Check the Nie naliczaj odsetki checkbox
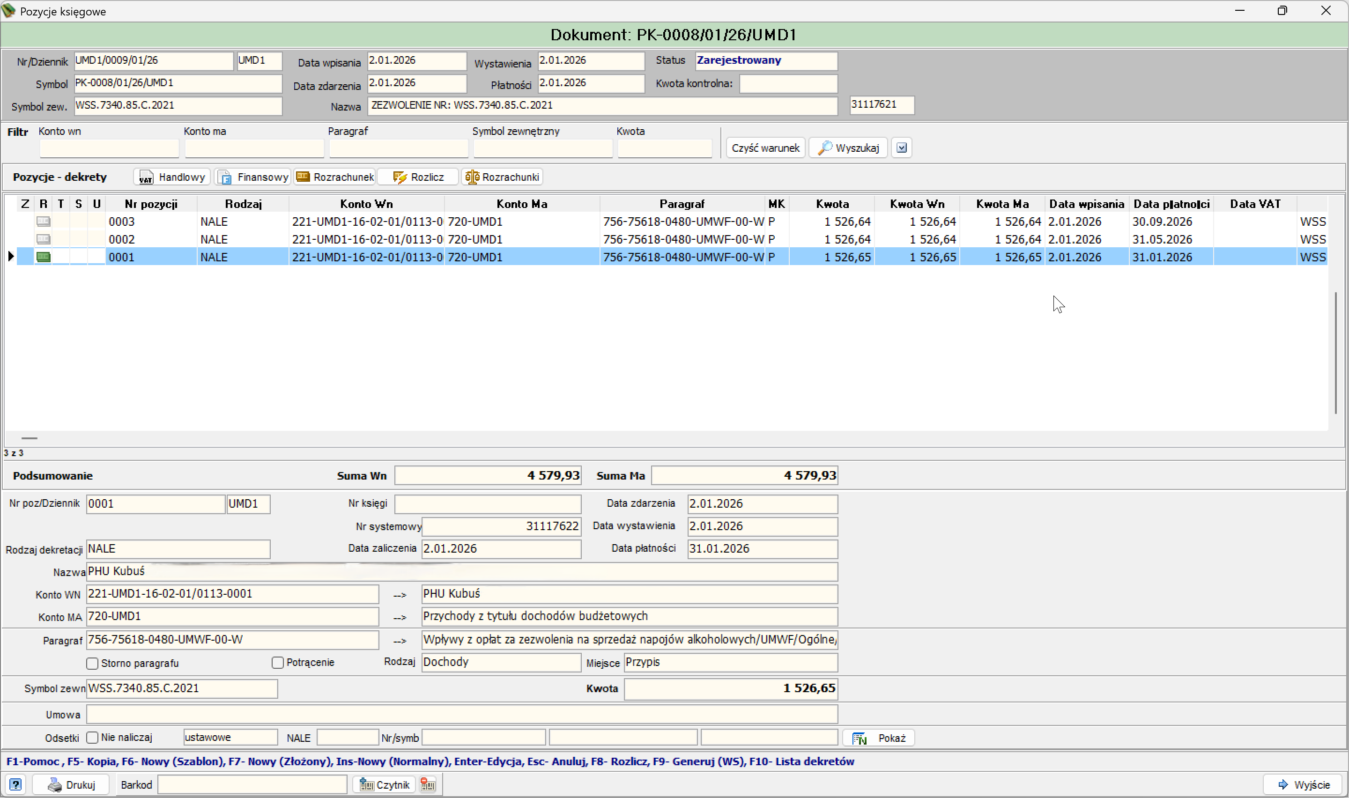This screenshot has height=798, width=1349. point(92,738)
